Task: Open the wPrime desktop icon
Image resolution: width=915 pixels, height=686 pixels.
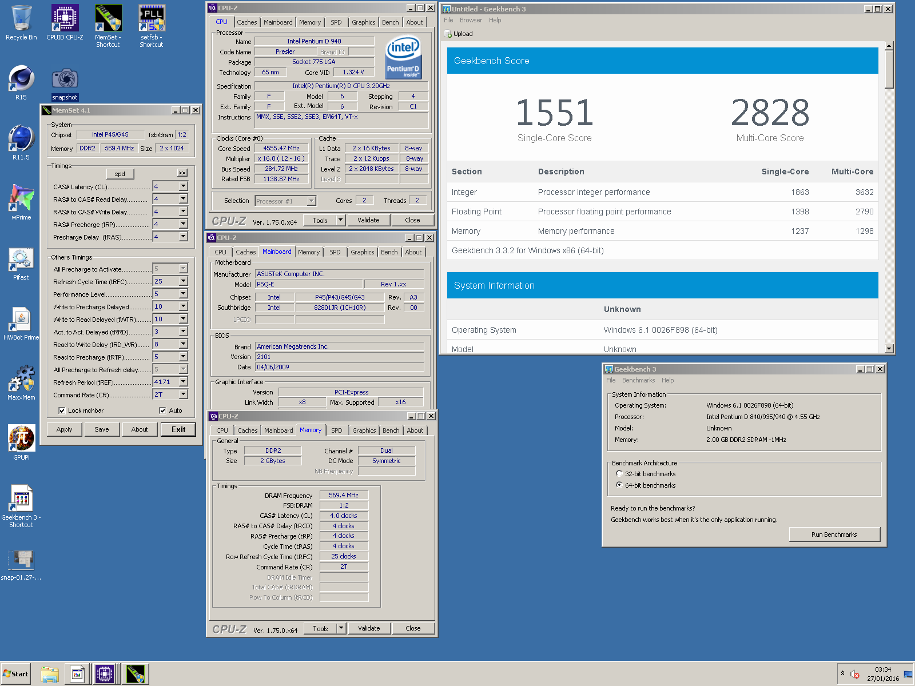Action: 21,203
